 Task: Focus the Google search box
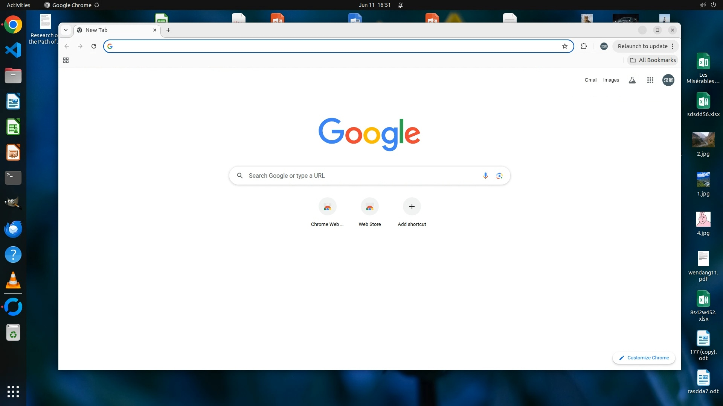361,176
